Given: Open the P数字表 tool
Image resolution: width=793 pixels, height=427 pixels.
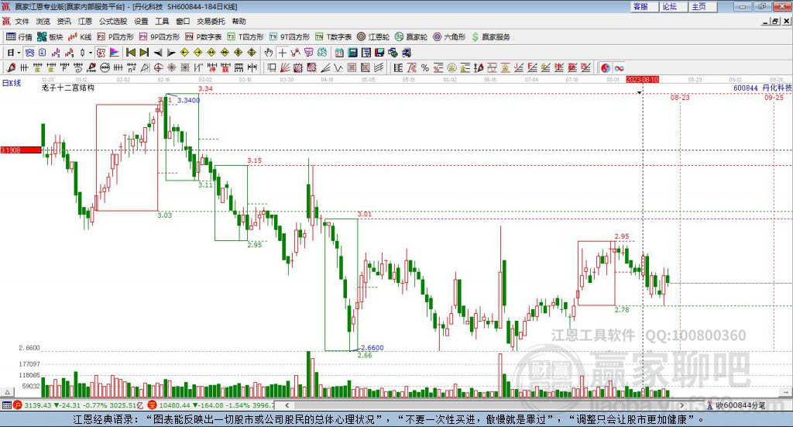Looking at the screenshot, I should pos(204,37).
